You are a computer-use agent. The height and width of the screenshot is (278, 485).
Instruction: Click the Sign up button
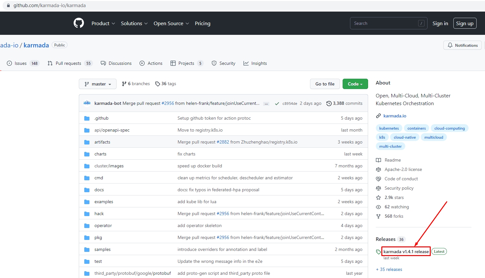(x=465, y=23)
